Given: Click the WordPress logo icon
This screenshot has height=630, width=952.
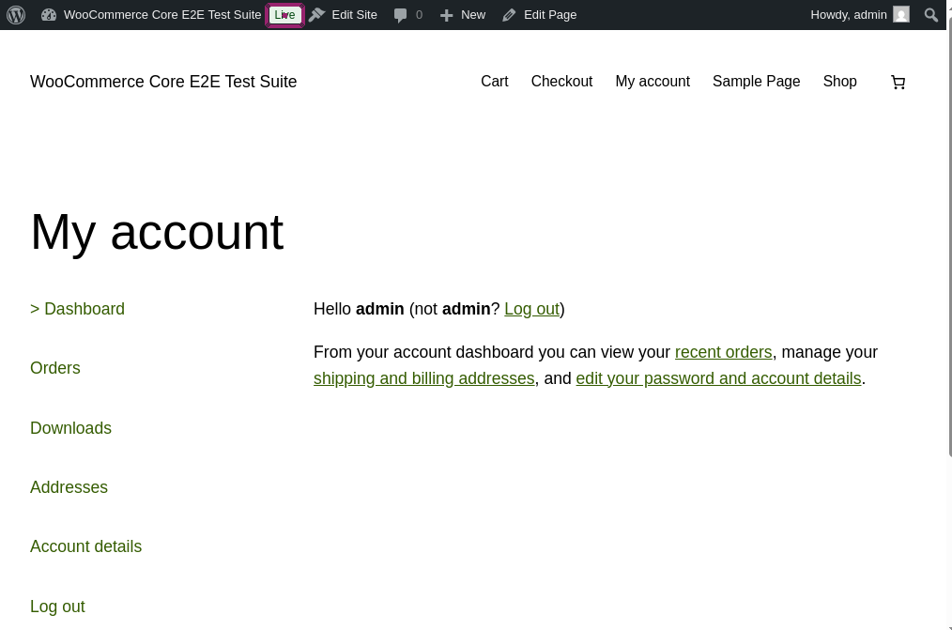Looking at the screenshot, I should pyautogui.click(x=16, y=15).
